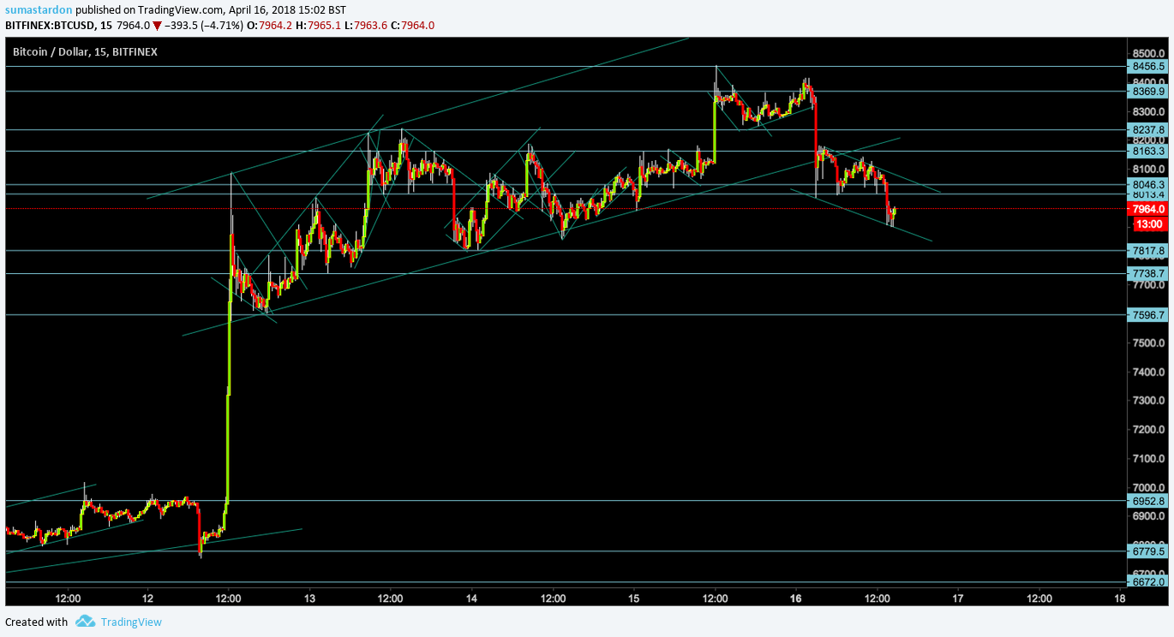1174x637 pixels.
Task: Click the TradingView cloud logo icon
Action: 84,622
